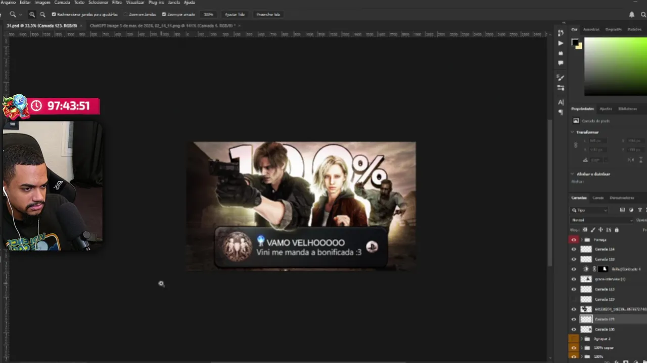Choose the Zoom Out magnifier button
Screen dimensions: 647x363
(x=42, y=15)
